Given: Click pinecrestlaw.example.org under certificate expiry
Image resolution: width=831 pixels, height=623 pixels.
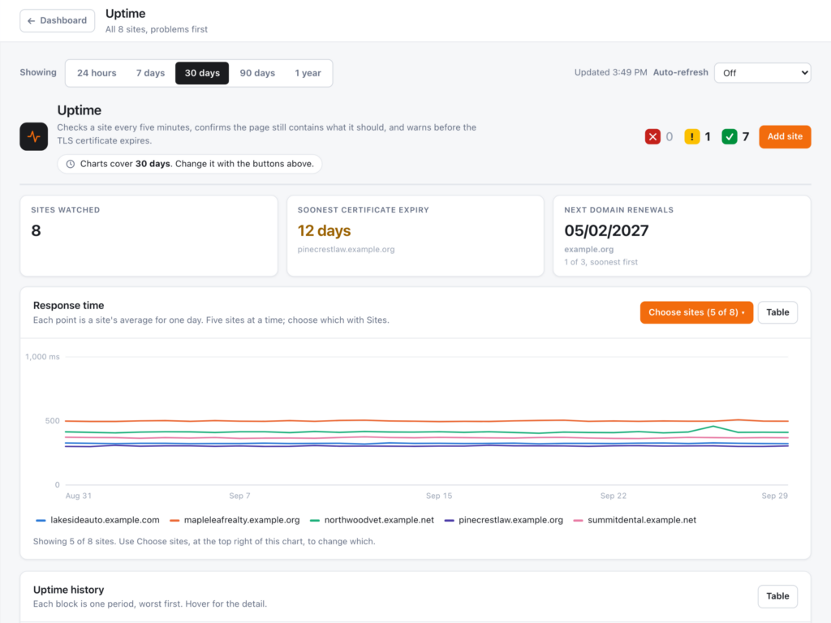Looking at the screenshot, I should click(346, 250).
